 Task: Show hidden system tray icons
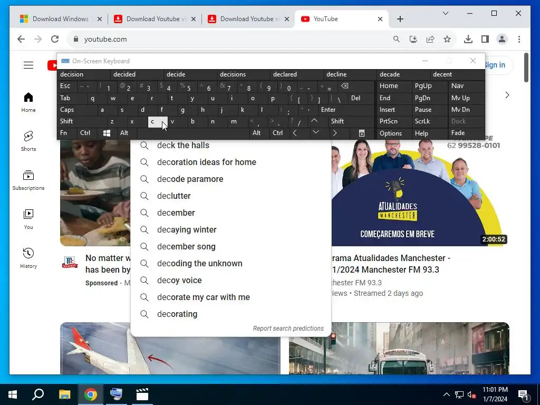tap(446, 394)
